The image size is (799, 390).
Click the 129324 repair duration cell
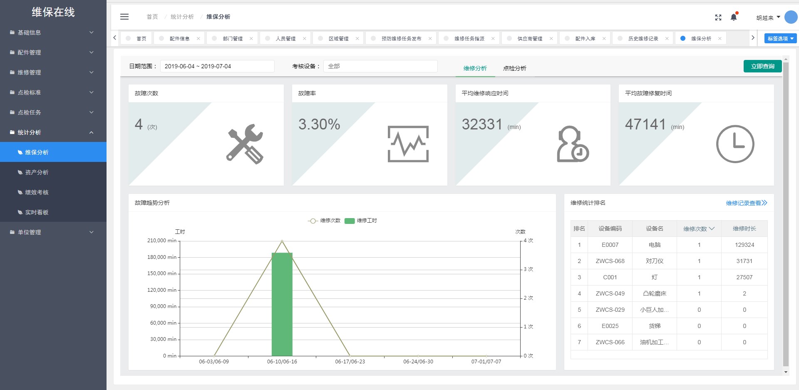click(744, 245)
